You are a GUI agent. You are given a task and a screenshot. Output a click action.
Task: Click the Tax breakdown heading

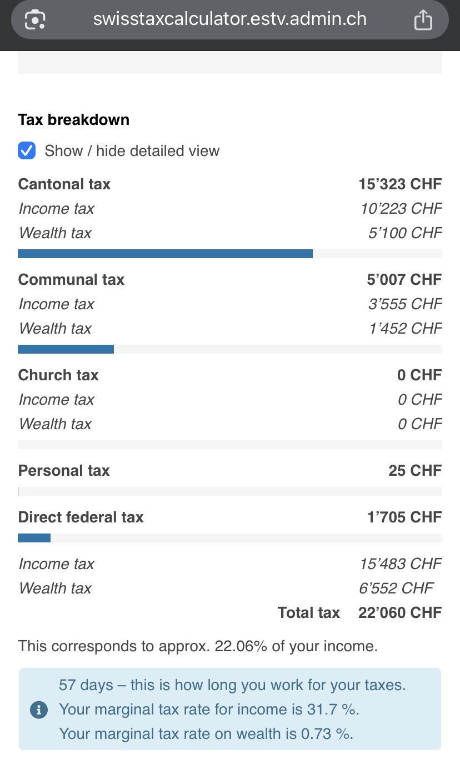pos(73,120)
